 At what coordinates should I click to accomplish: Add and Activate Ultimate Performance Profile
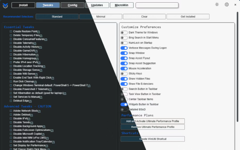pyautogui.click(x=153, y=121)
